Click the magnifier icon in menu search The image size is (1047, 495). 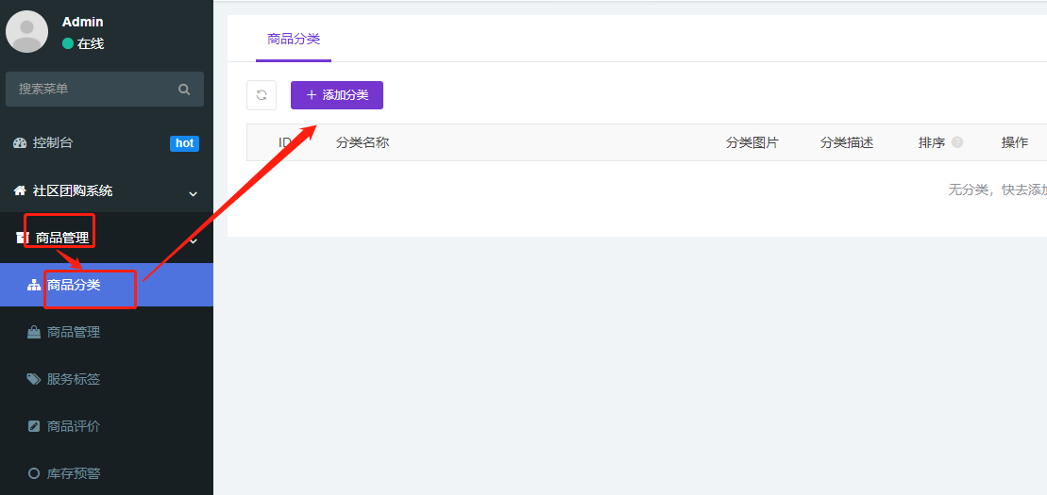pos(184,90)
